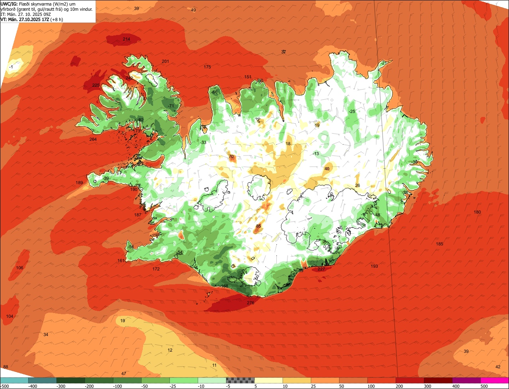Screen dimensions: 509x389
Task: Click the map value 48 near the southeast coast
Action: pos(378,215)
